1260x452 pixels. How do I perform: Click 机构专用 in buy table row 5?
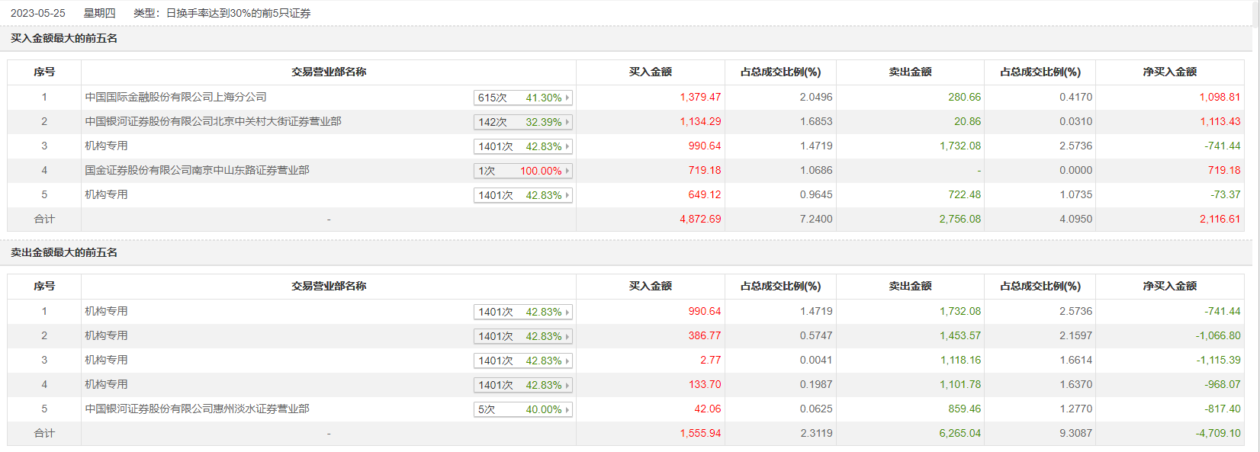tap(106, 194)
